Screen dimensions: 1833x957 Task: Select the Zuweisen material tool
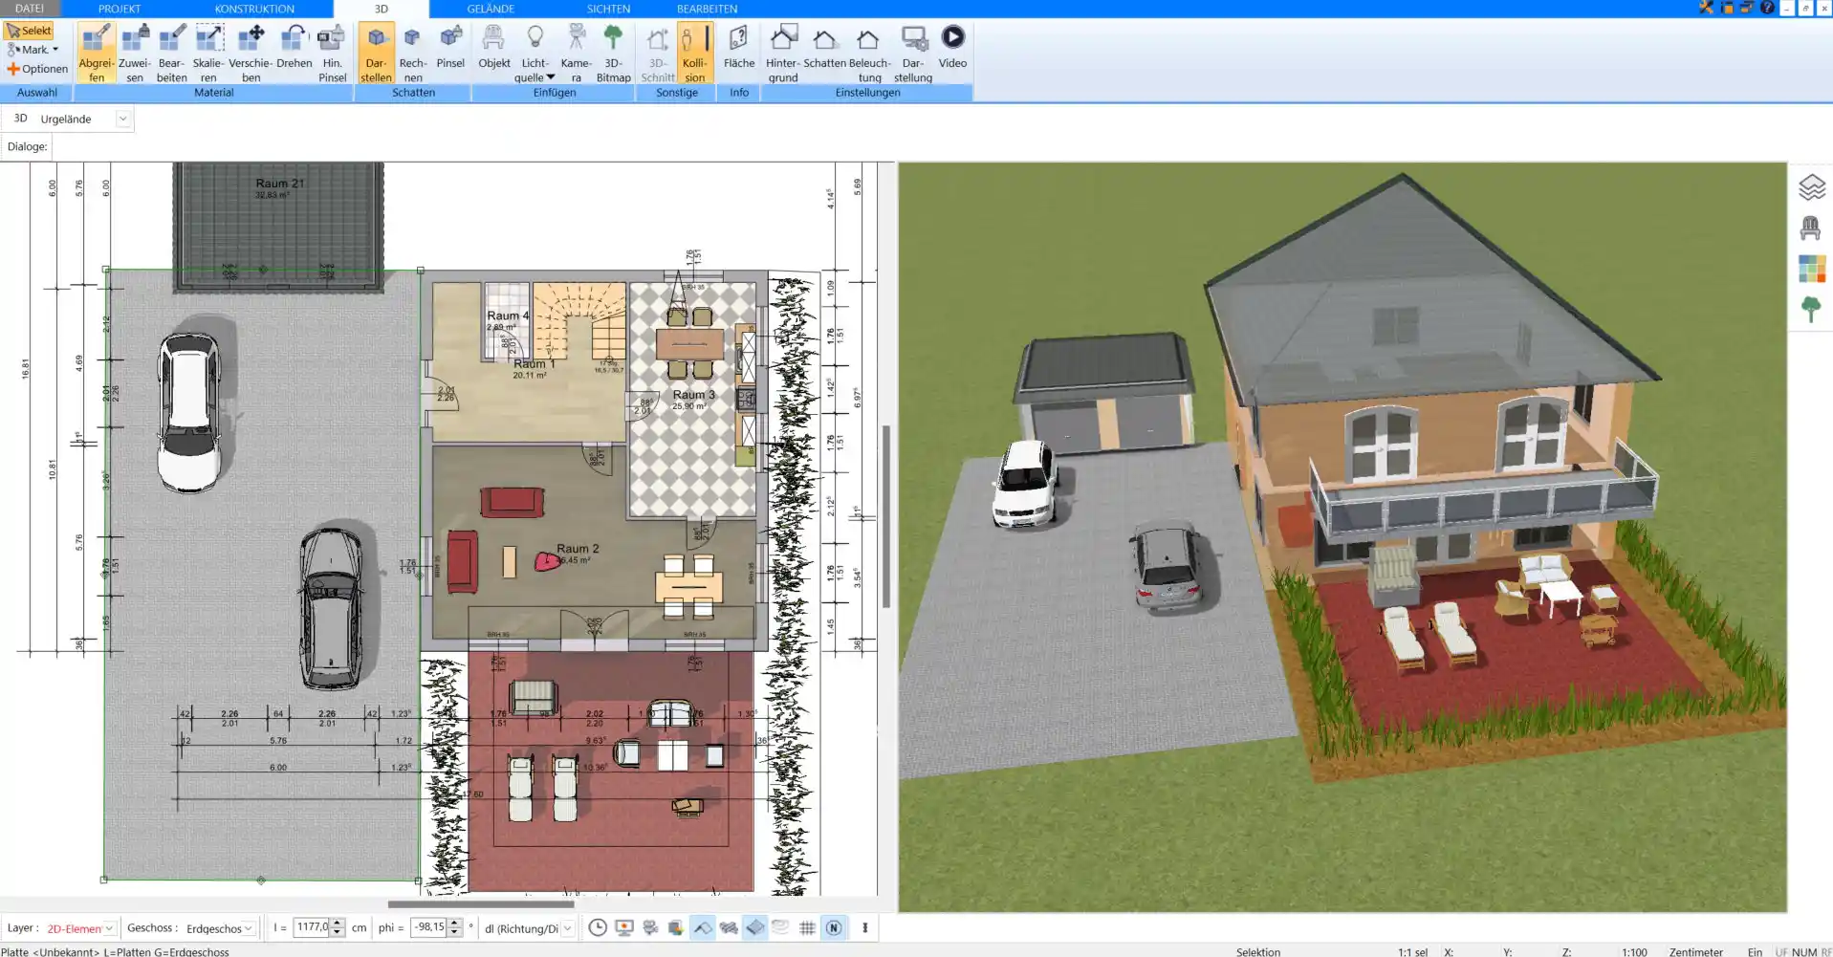coord(135,54)
